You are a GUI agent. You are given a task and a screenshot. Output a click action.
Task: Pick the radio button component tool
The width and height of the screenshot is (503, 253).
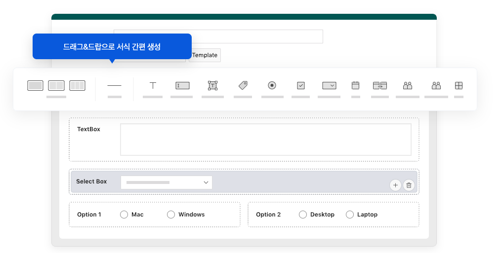[272, 85]
